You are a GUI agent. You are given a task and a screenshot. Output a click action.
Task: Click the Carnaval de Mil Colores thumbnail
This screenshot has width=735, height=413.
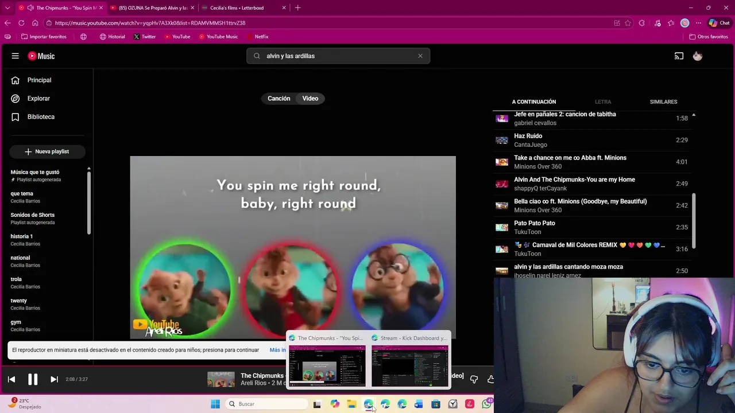(x=502, y=249)
